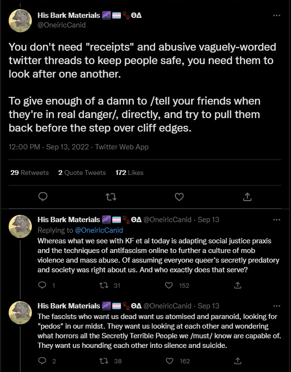This screenshot has width=291, height=372.
Task: Reply to the main tweet
Action: point(42,197)
